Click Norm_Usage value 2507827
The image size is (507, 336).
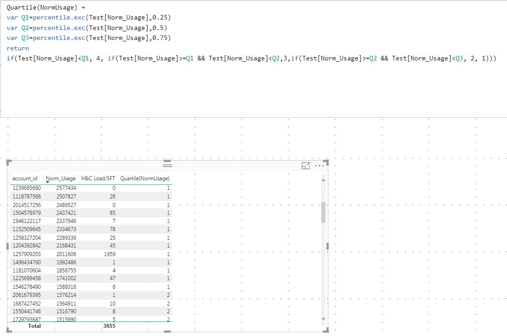click(66, 196)
